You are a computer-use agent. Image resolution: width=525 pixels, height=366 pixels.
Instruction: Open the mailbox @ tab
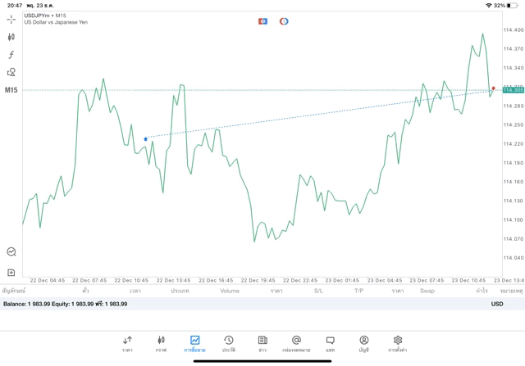click(x=296, y=343)
